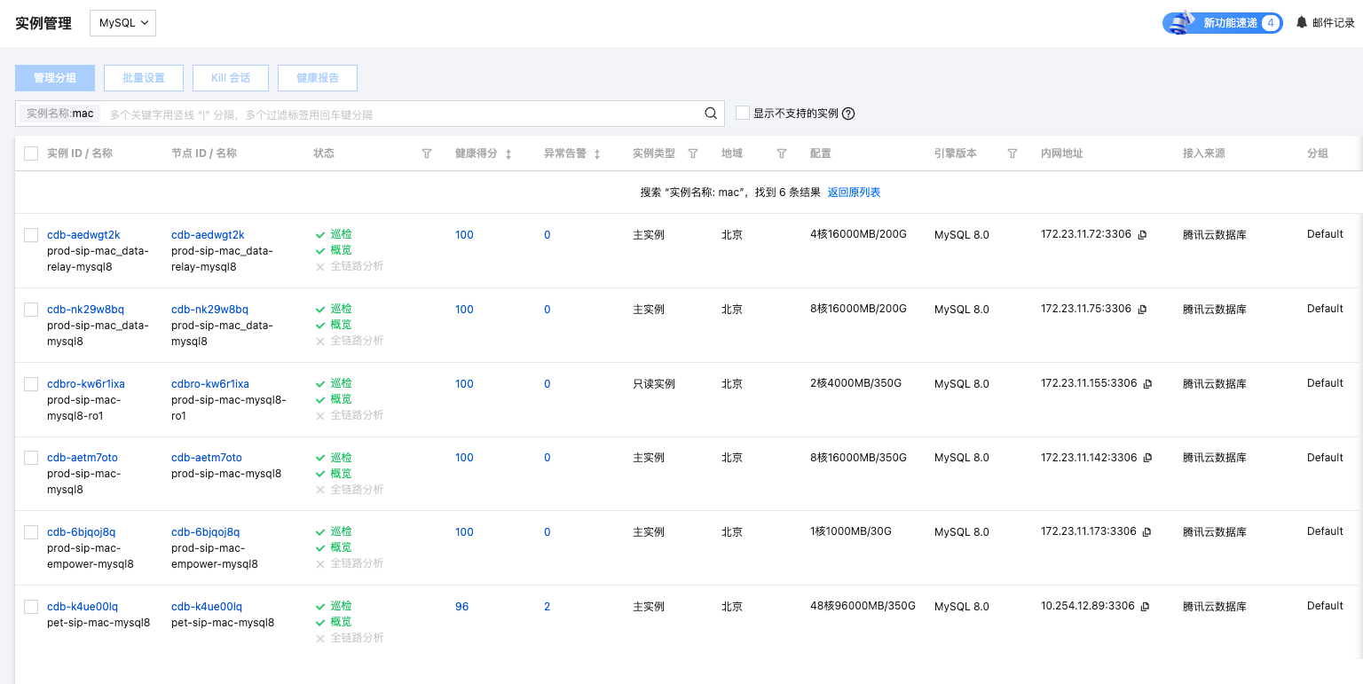Select the row checkbox for cdb-aedwgt2k

pyautogui.click(x=31, y=235)
